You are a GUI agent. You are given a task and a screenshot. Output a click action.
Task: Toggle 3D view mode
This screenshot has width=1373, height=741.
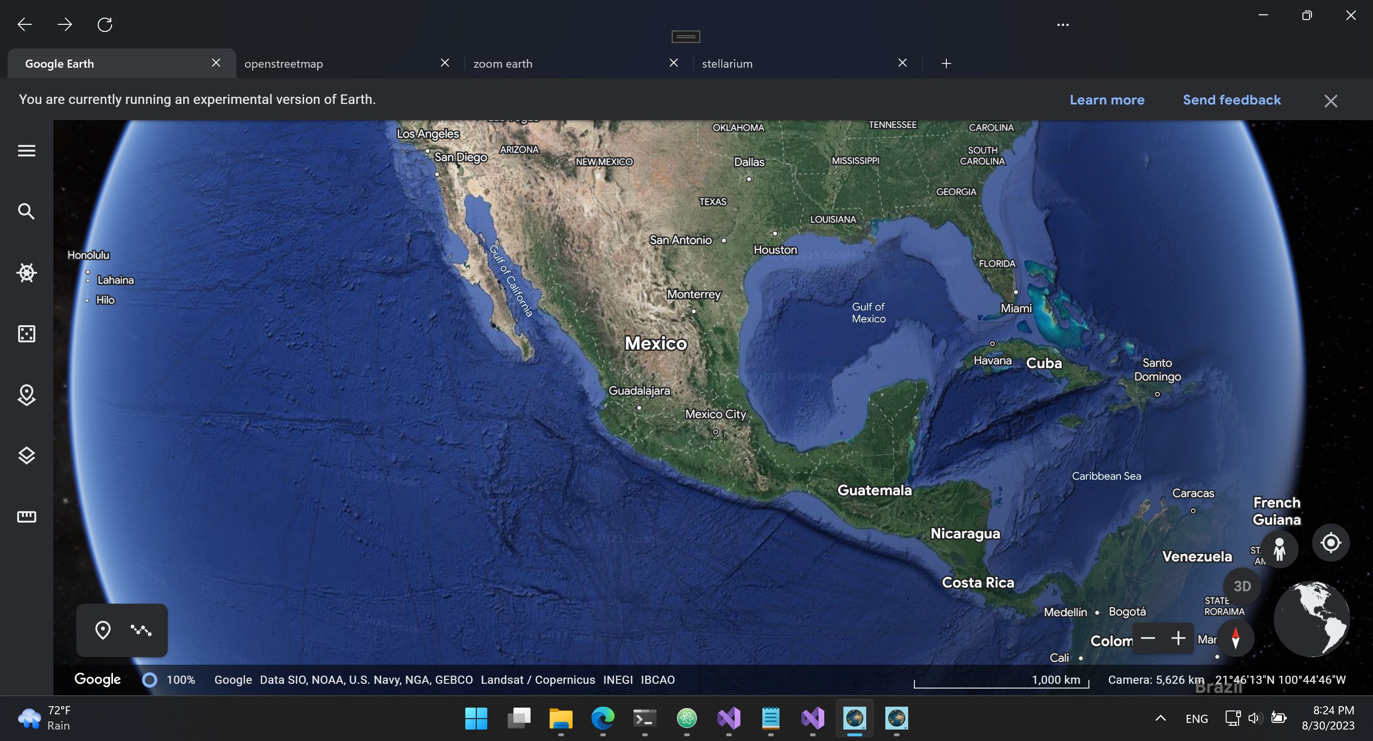tap(1242, 586)
